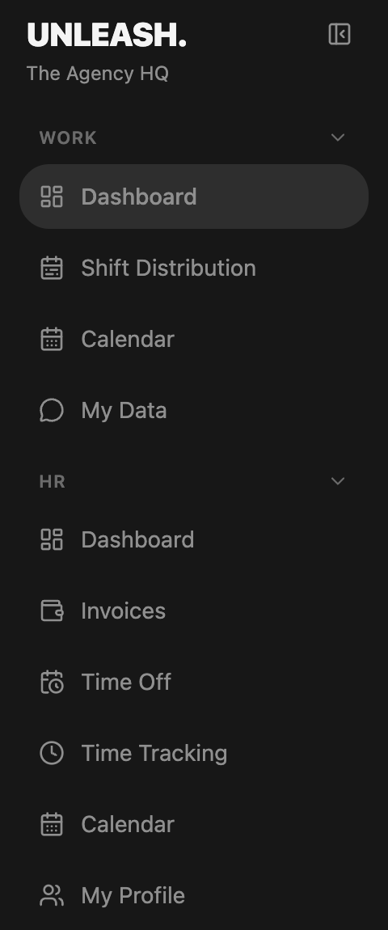Collapse the sidebar with the panel icon

[339, 35]
